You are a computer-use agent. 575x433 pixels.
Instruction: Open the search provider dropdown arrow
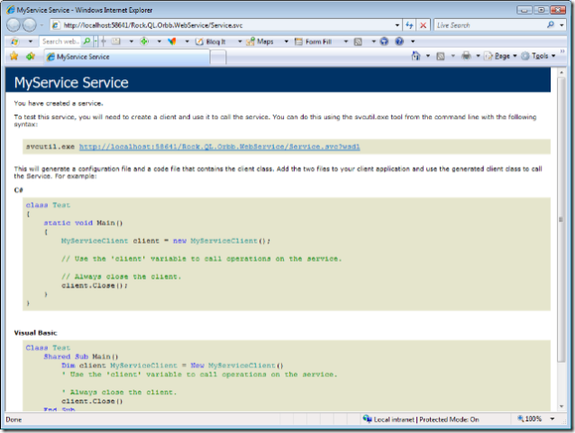(x=561, y=25)
